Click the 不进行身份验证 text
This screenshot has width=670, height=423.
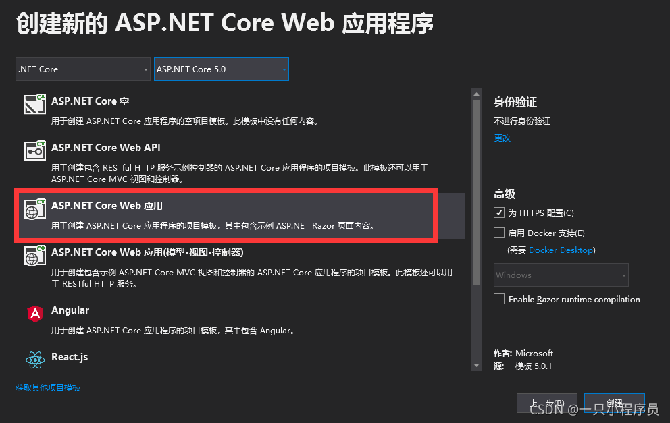coord(521,121)
